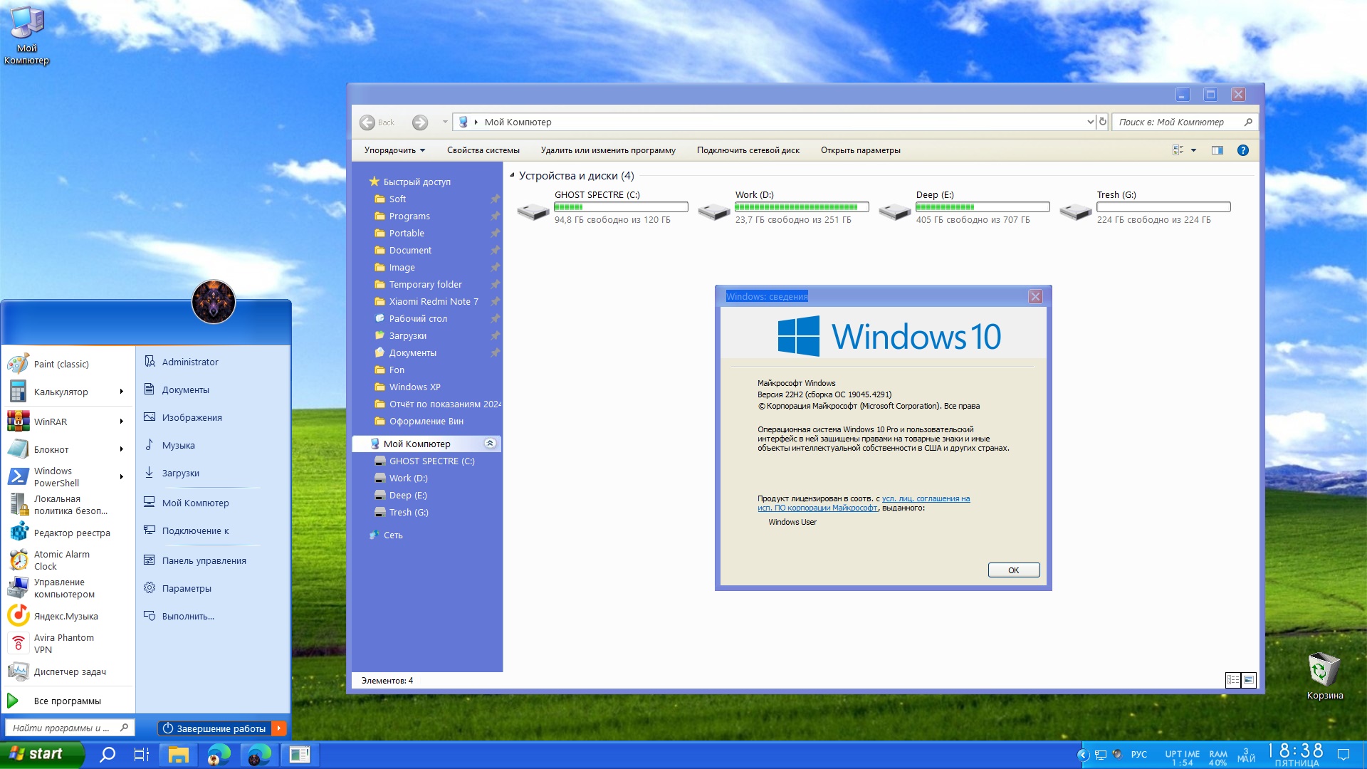Image resolution: width=1367 pixels, height=769 pixels.
Task: Open the Корзина recycle bin on the desktop
Action: [x=1324, y=676]
